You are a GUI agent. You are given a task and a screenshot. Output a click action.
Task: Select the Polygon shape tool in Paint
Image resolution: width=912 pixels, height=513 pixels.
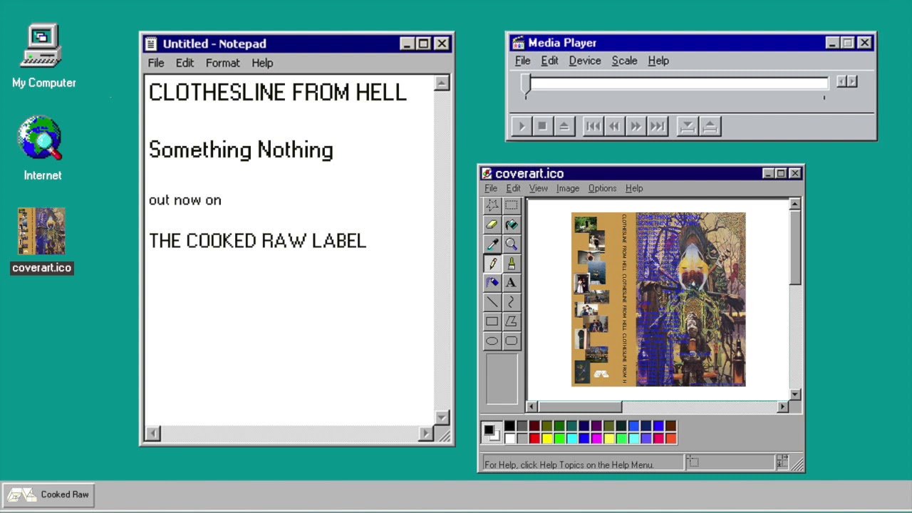[511, 321]
